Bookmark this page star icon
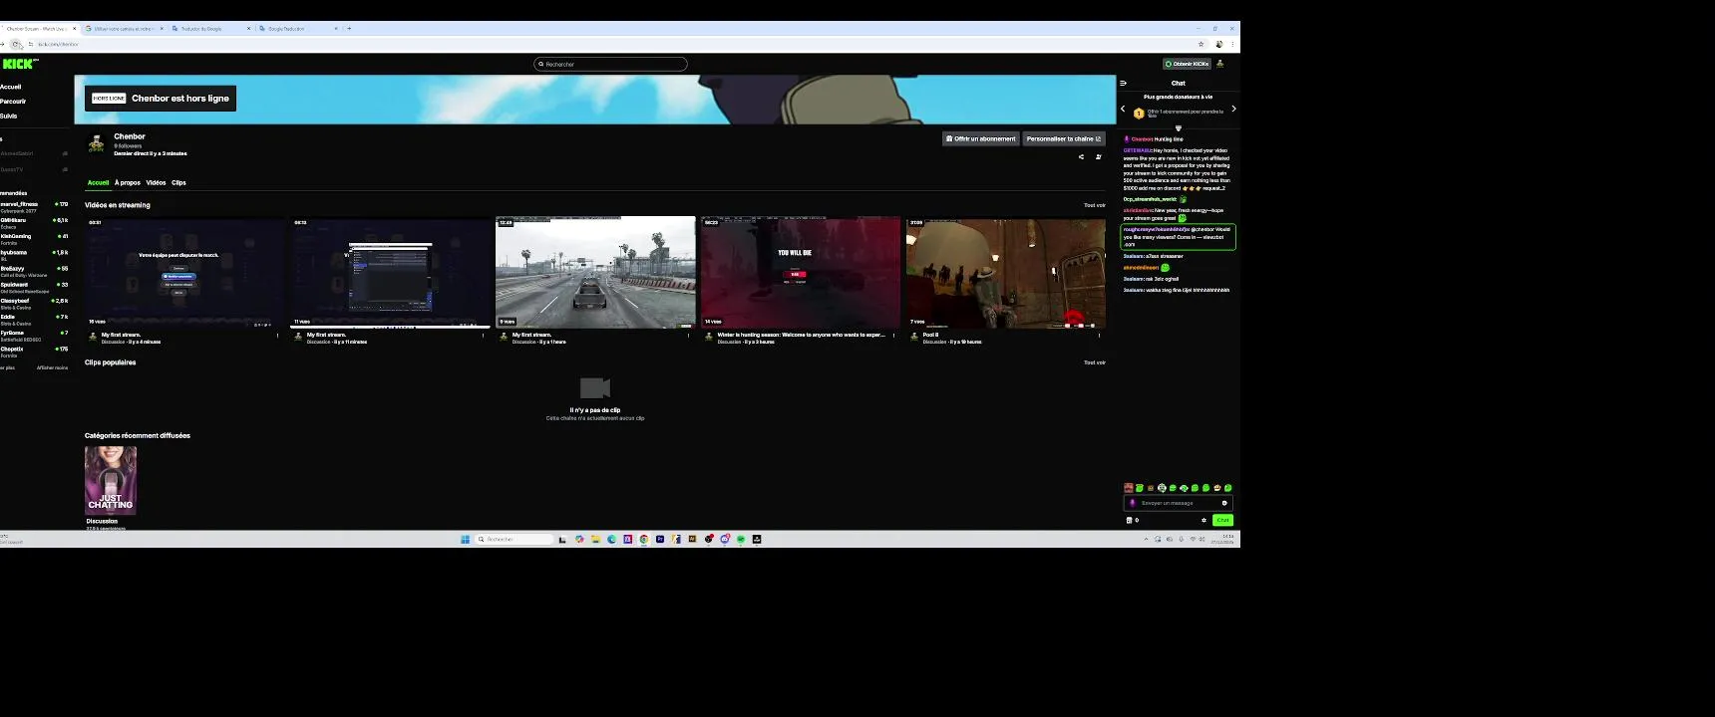 pos(1200,44)
